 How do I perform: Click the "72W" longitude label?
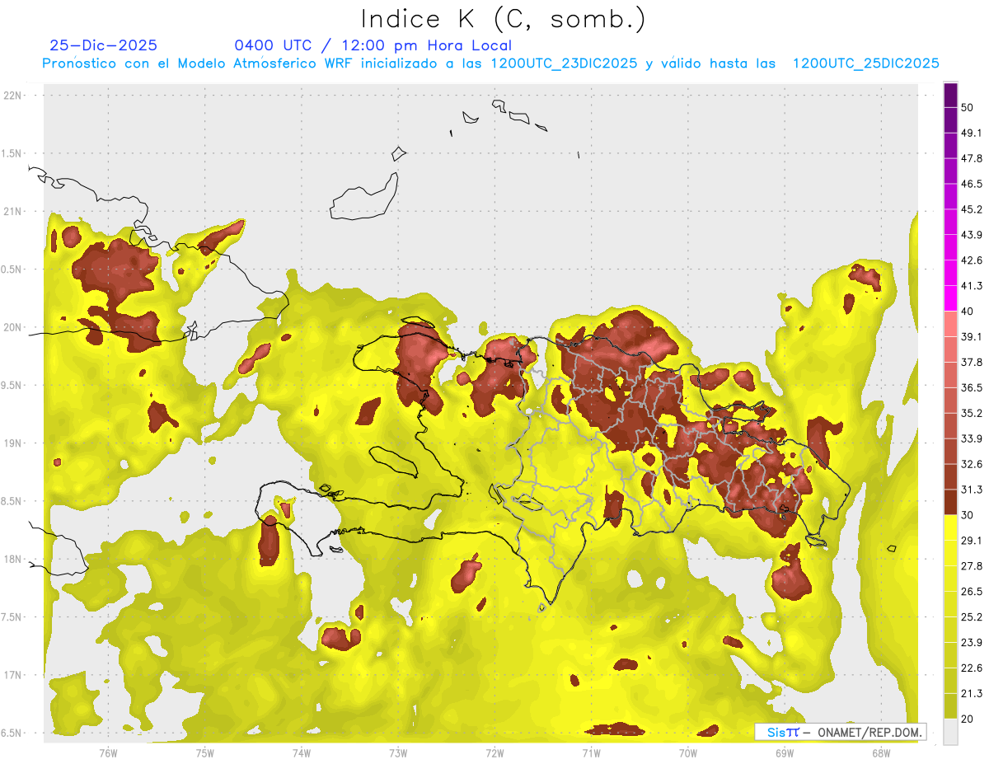pyautogui.click(x=494, y=752)
